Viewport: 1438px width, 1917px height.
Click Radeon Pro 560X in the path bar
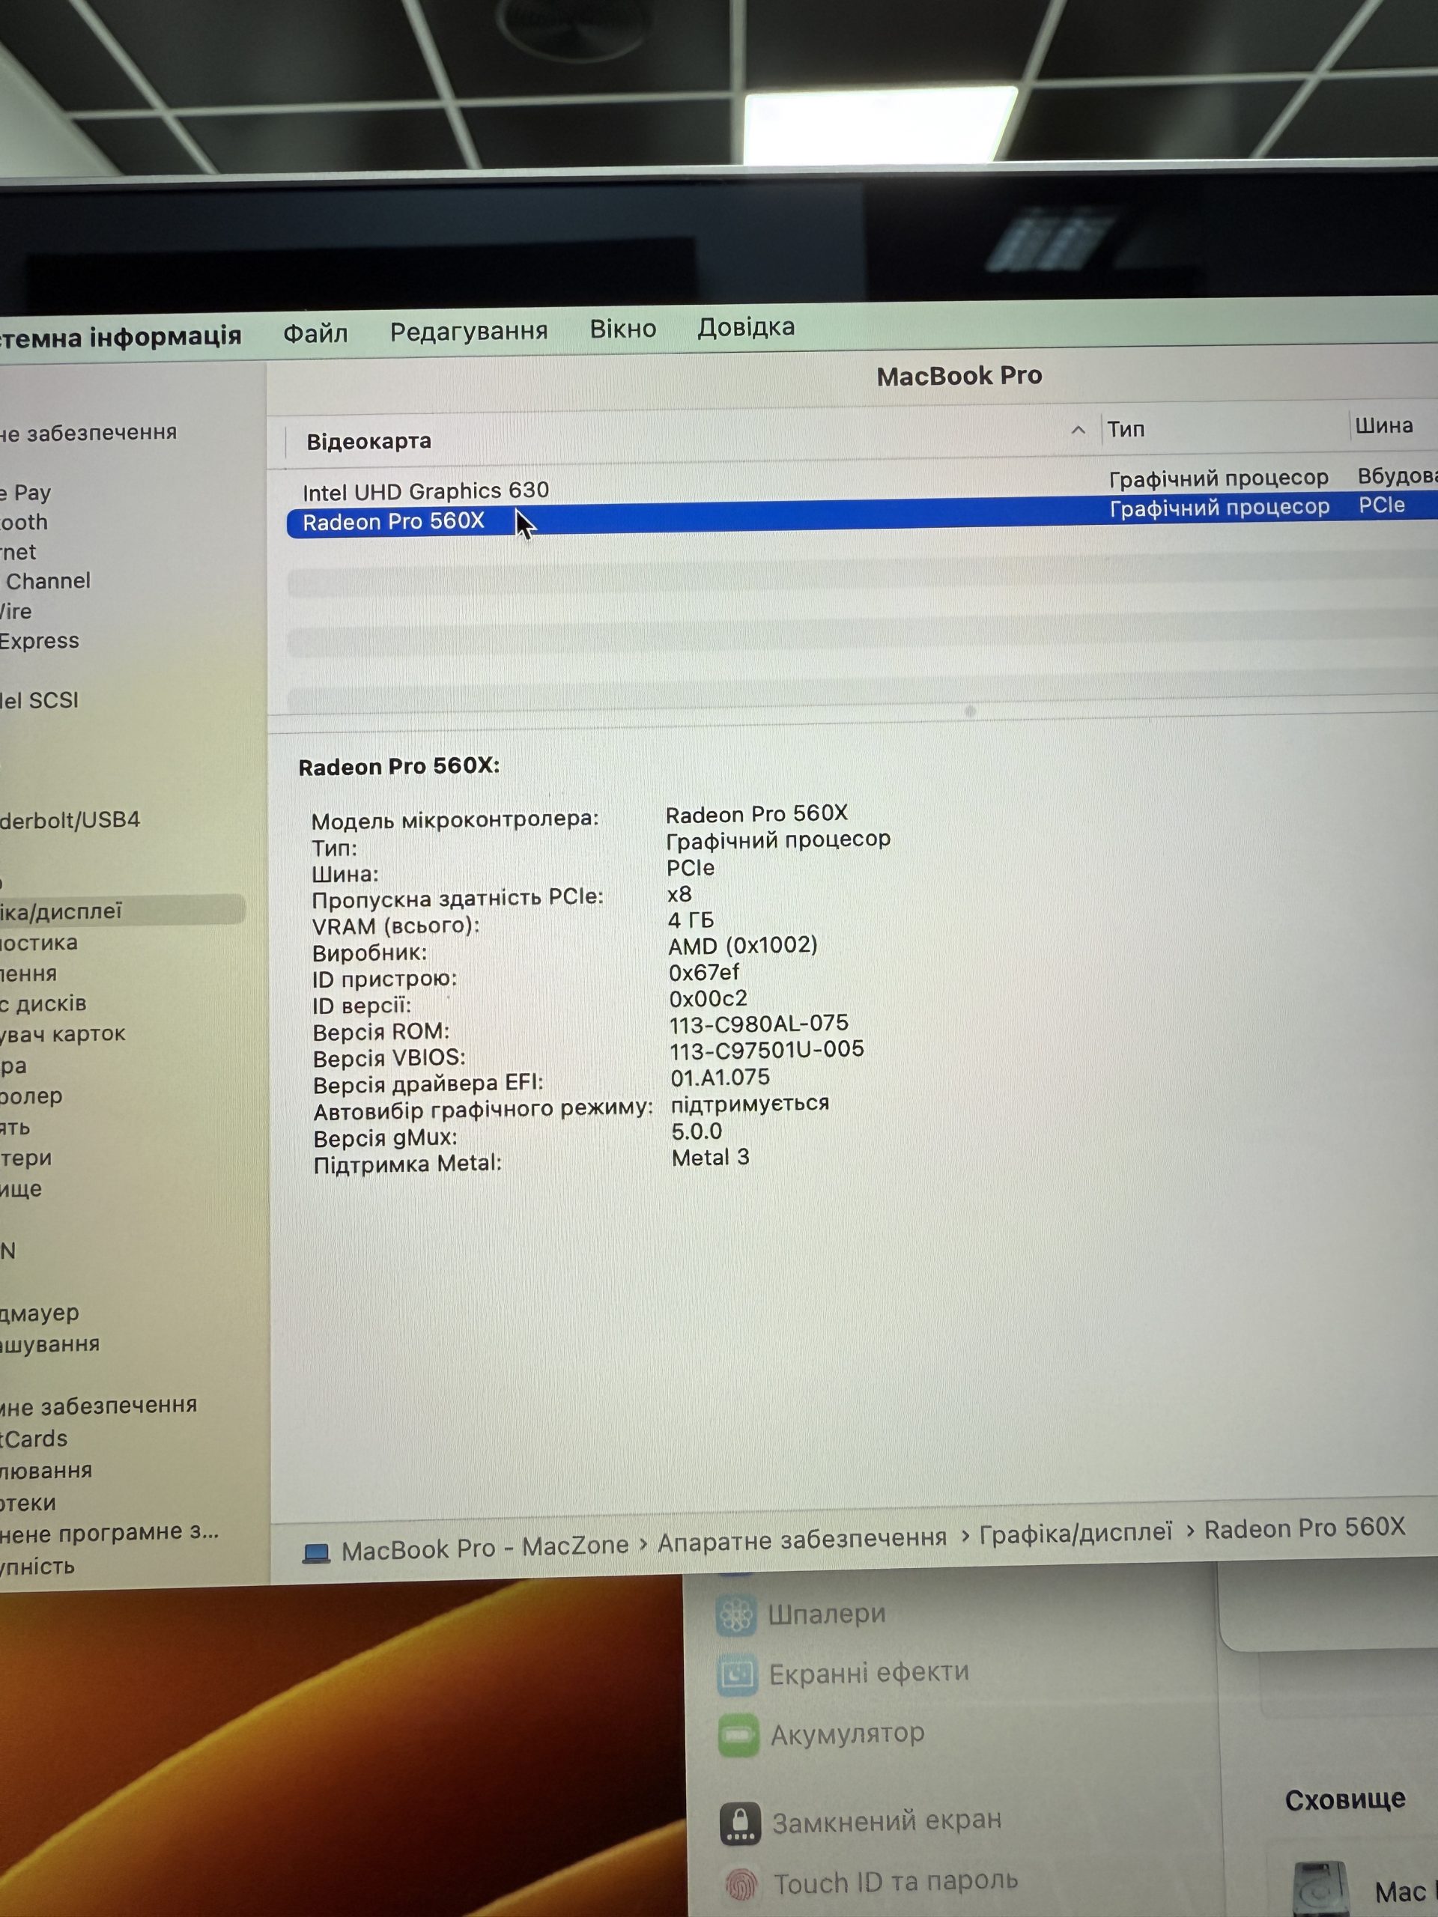click(x=1305, y=1528)
